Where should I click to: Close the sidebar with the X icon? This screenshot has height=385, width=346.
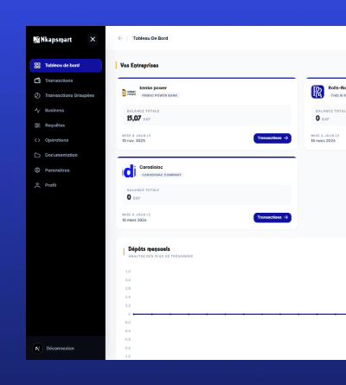93,39
